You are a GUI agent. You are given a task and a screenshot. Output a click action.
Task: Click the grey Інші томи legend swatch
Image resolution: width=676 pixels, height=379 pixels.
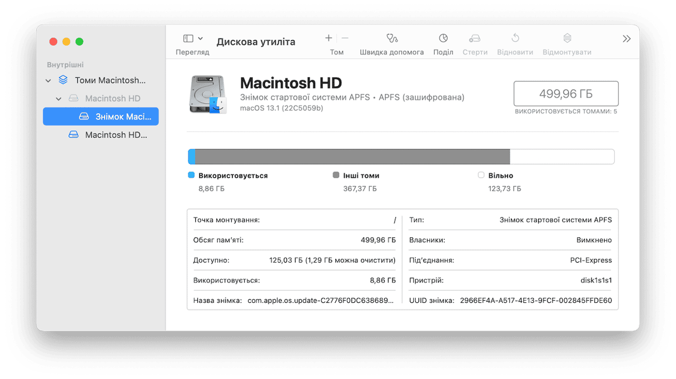point(336,175)
